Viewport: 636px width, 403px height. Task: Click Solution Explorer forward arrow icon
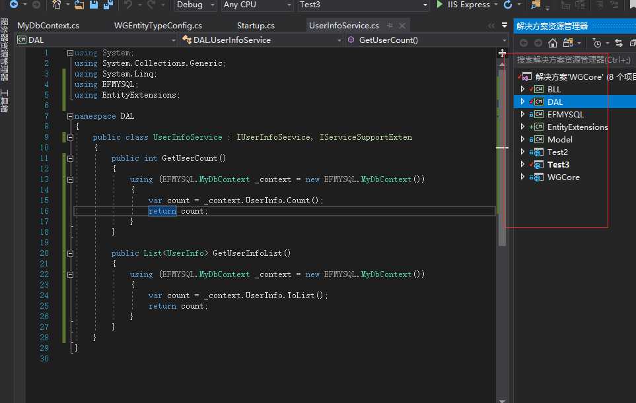point(538,43)
